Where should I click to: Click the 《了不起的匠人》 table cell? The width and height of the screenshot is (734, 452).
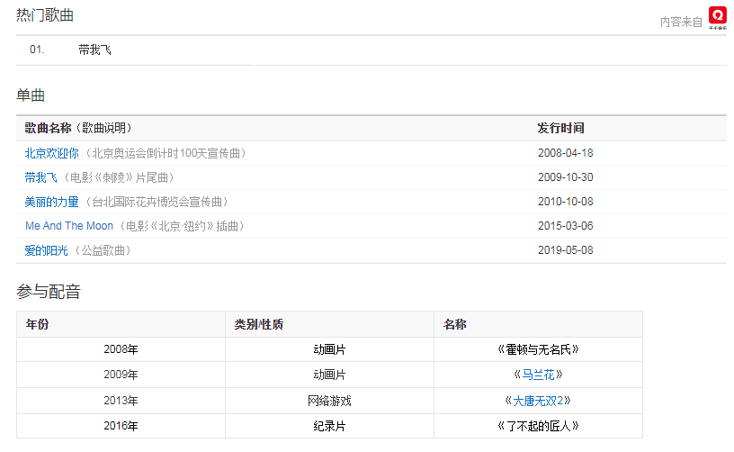[538, 425]
